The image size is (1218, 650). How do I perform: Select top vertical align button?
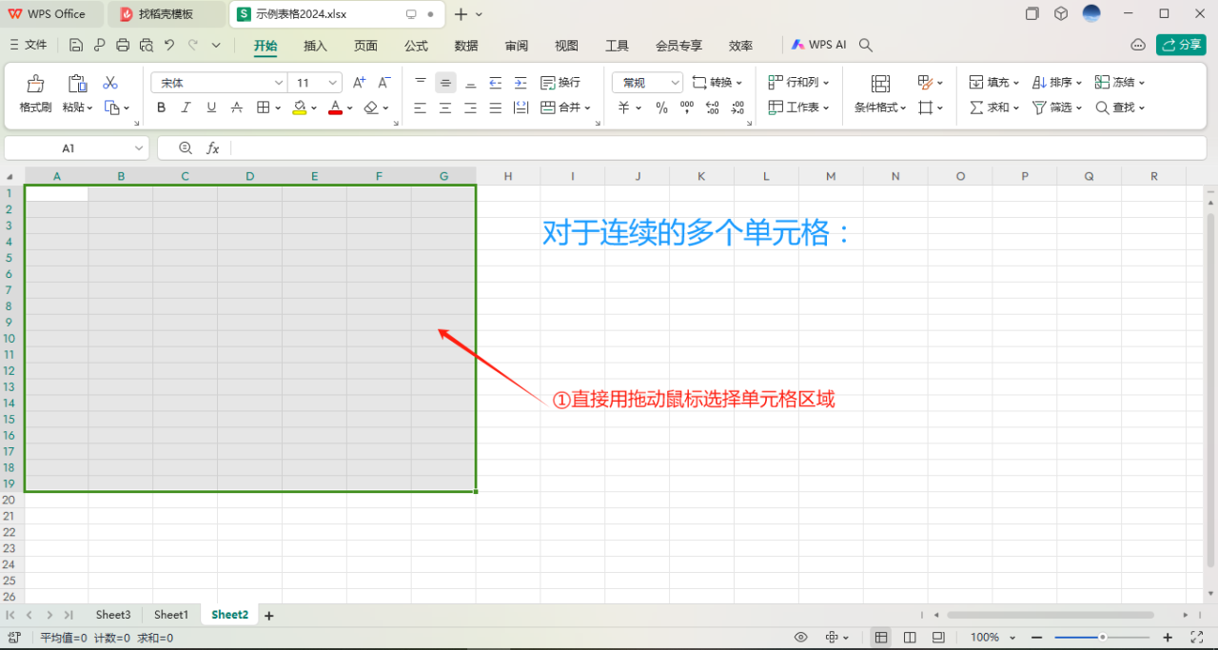(421, 83)
